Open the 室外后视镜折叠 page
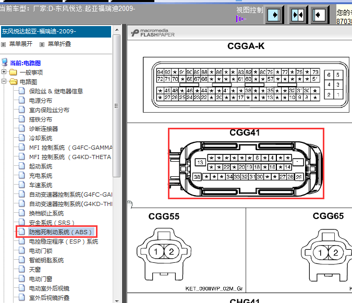Viewport: 352px width, 303px height. pos(50,298)
